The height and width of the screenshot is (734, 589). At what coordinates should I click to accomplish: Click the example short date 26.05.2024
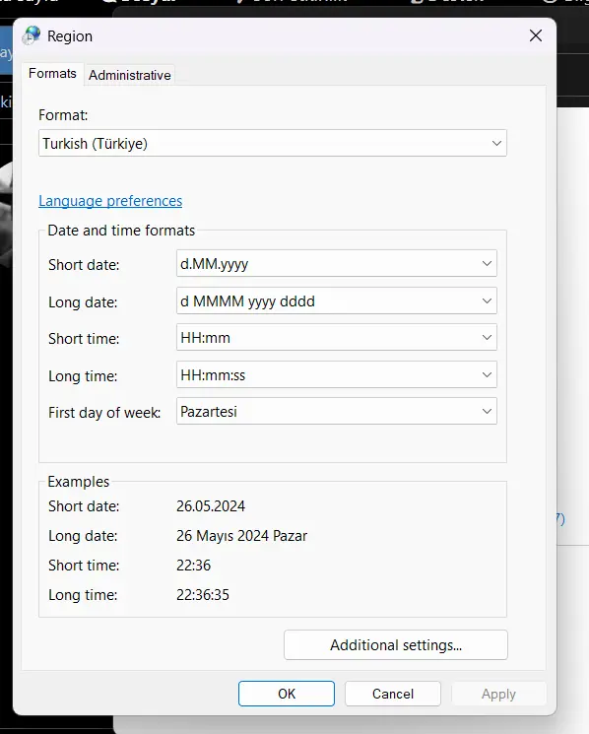(x=211, y=506)
